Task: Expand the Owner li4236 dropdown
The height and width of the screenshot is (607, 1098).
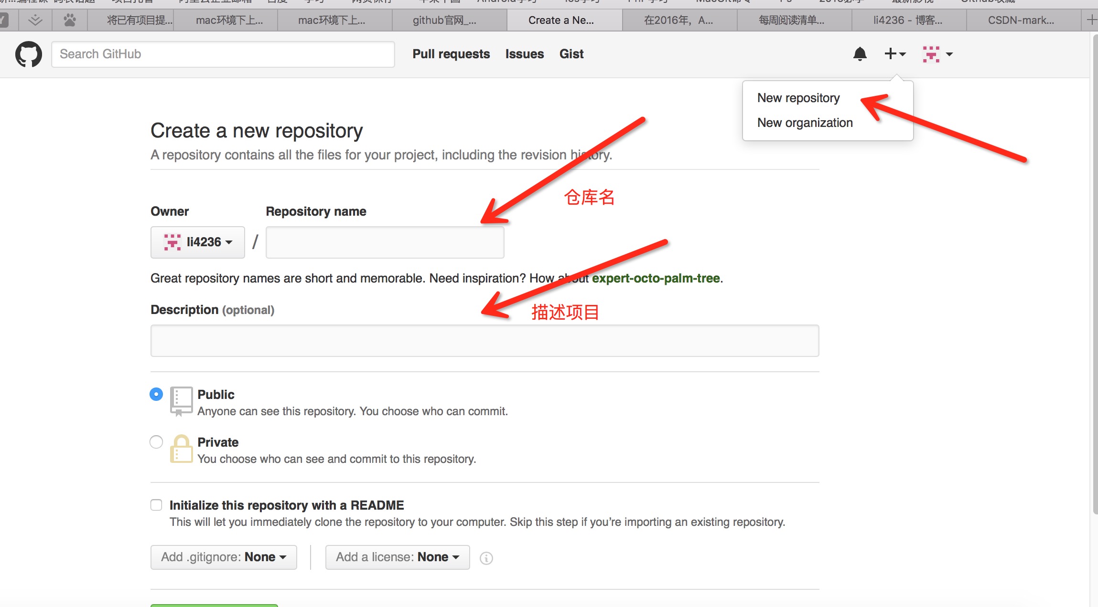Action: point(198,242)
